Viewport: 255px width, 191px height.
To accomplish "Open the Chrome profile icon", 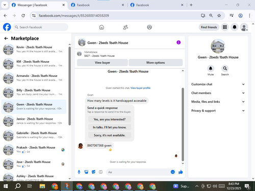I will coord(240,16).
